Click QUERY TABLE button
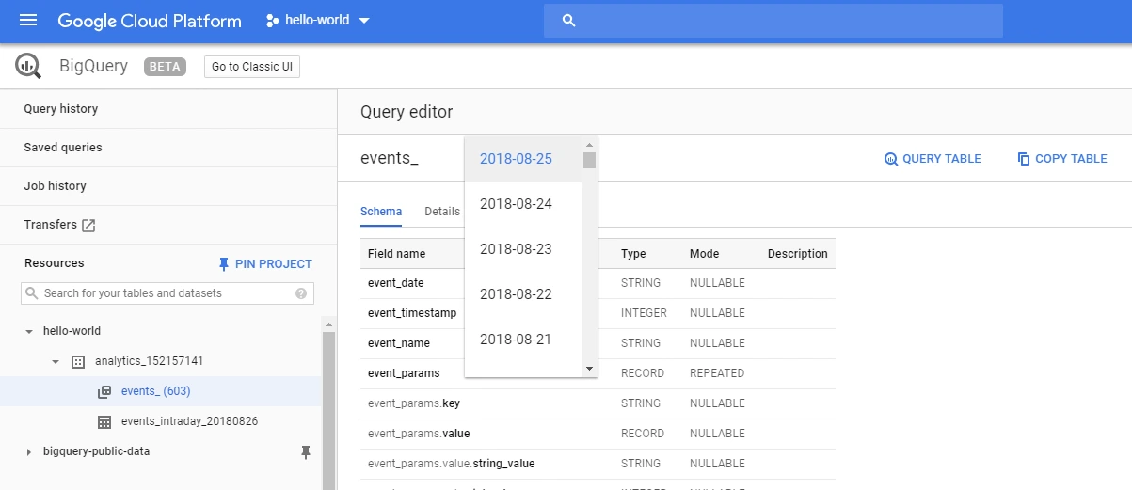 [x=933, y=159]
